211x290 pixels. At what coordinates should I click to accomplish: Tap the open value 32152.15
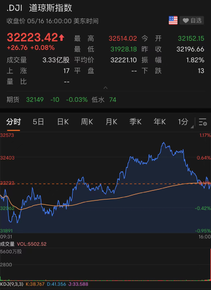tap(191, 39)
